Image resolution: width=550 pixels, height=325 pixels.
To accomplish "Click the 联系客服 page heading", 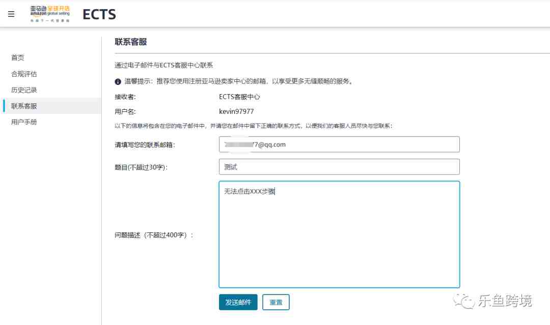I will [x=130, y=42].
